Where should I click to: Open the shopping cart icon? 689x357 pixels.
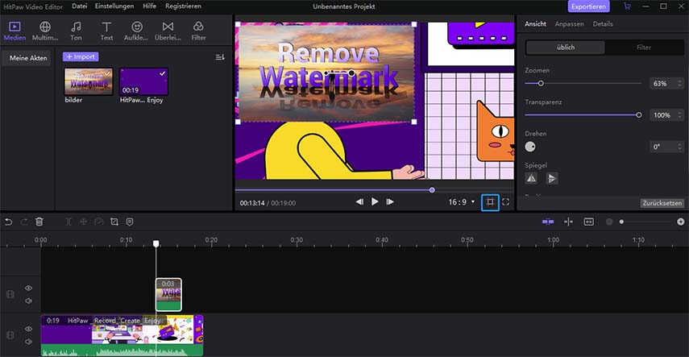tap(628, 6)
